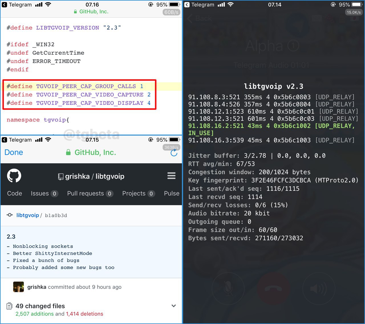
Task: Tap the repository book icon before grishka
Action: point(61,177)
